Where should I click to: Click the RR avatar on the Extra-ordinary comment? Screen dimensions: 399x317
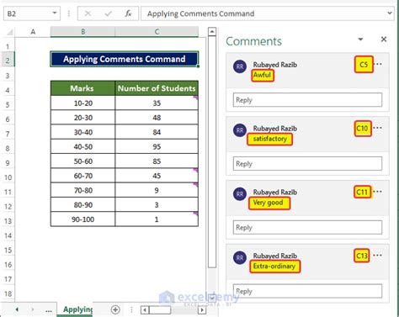pos(240,258)
